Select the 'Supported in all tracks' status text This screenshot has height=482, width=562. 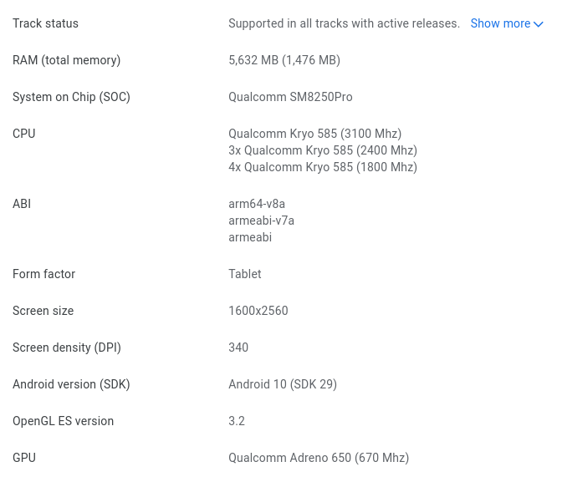[x=344, y=23]
